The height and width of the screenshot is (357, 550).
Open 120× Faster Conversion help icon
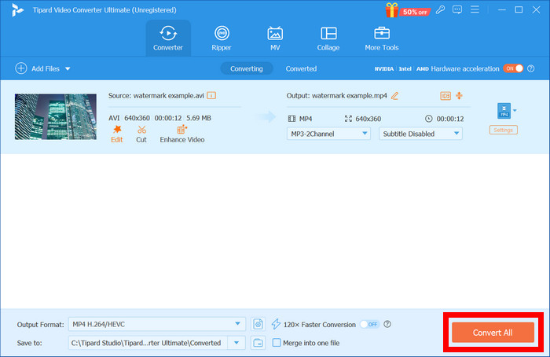[387, 324]
